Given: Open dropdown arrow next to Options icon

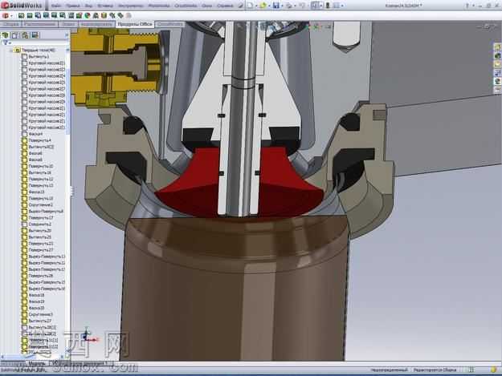Looking at the screenshot, I should [342, 6].
